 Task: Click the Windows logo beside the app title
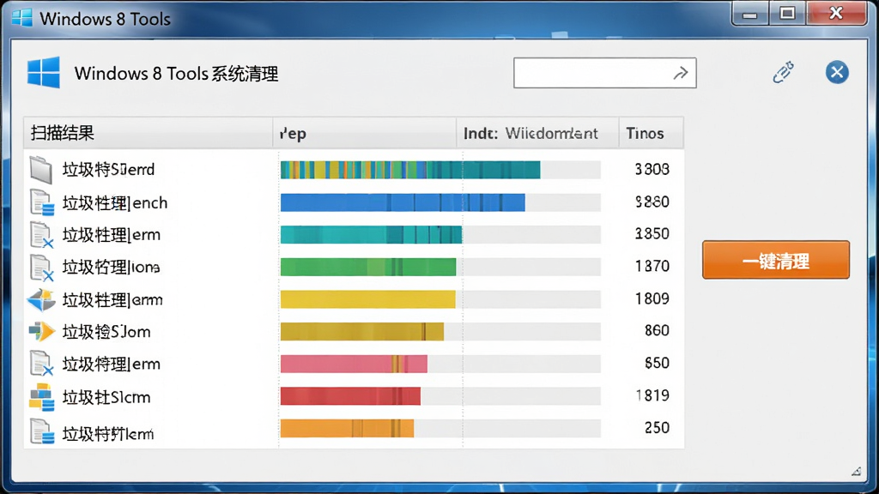(43, 72)
